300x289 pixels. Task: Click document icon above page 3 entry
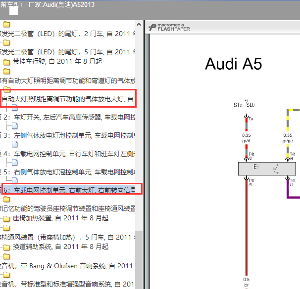point(15,126)
